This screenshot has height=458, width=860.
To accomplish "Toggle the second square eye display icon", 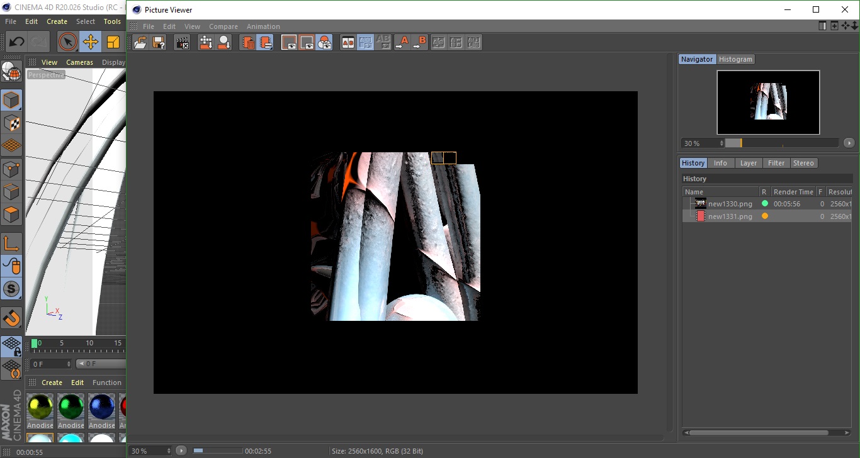I will point(307,43).
